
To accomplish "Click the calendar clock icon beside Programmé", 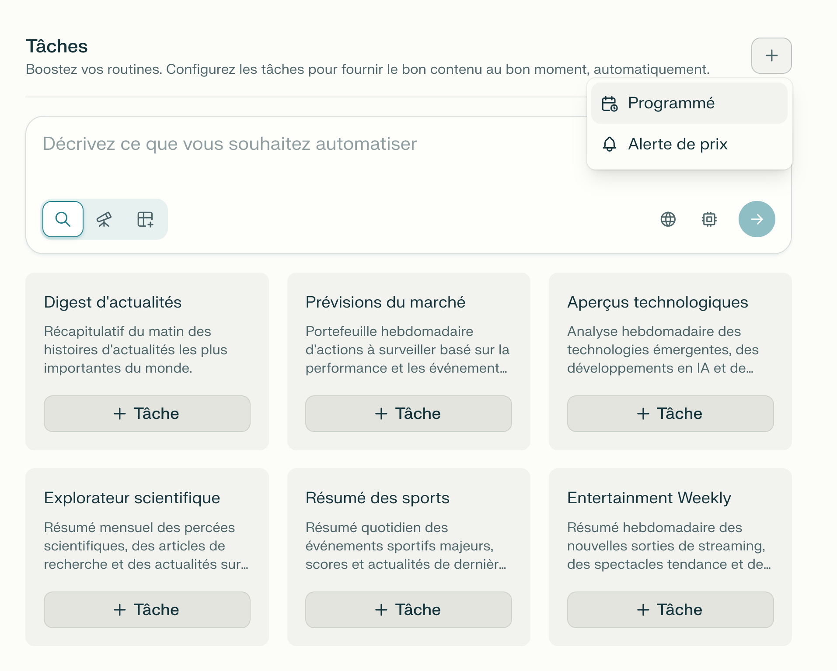I will (610, 104).
